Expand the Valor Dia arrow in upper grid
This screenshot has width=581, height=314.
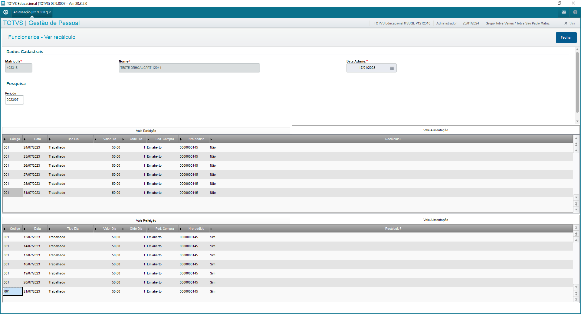96,139
